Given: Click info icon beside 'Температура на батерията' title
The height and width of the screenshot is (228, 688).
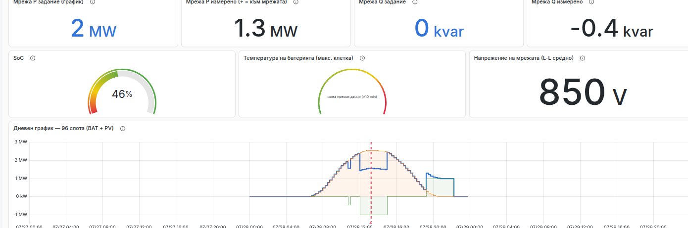Looking at the screenshot, I should pyautogui.click(x=362, y=58).
